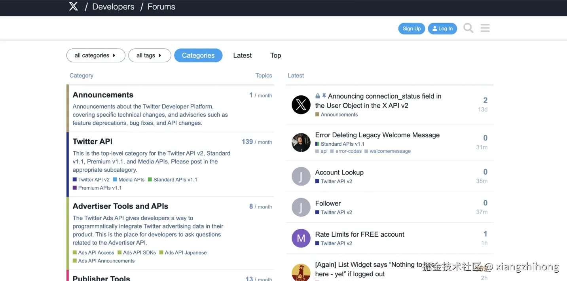The width and height of the screenshot is (567, 281).
Task: Click the Media APIs subcategory badge
Action: click(x=131, y=180)
